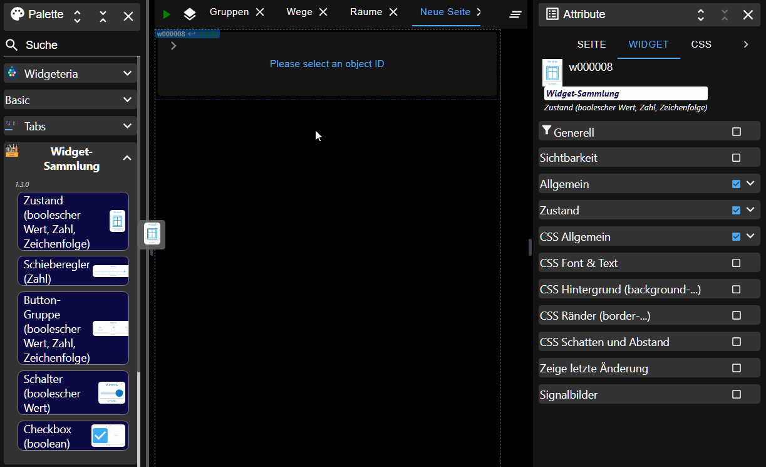This screenshot has height=467, width=766.
Task: Tick the CSS Schatten und Abstand checkbox
Action: [737, 342]
